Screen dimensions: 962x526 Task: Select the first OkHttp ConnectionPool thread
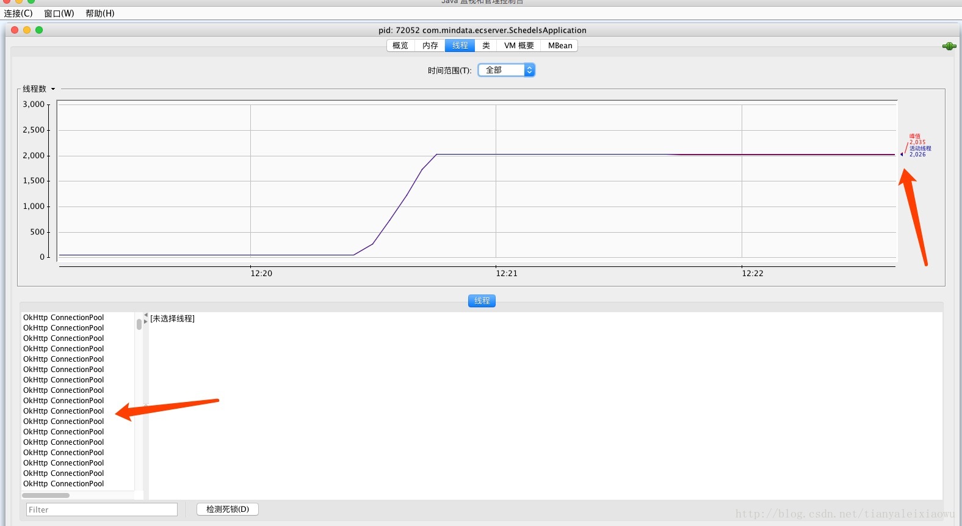(63, 318)
